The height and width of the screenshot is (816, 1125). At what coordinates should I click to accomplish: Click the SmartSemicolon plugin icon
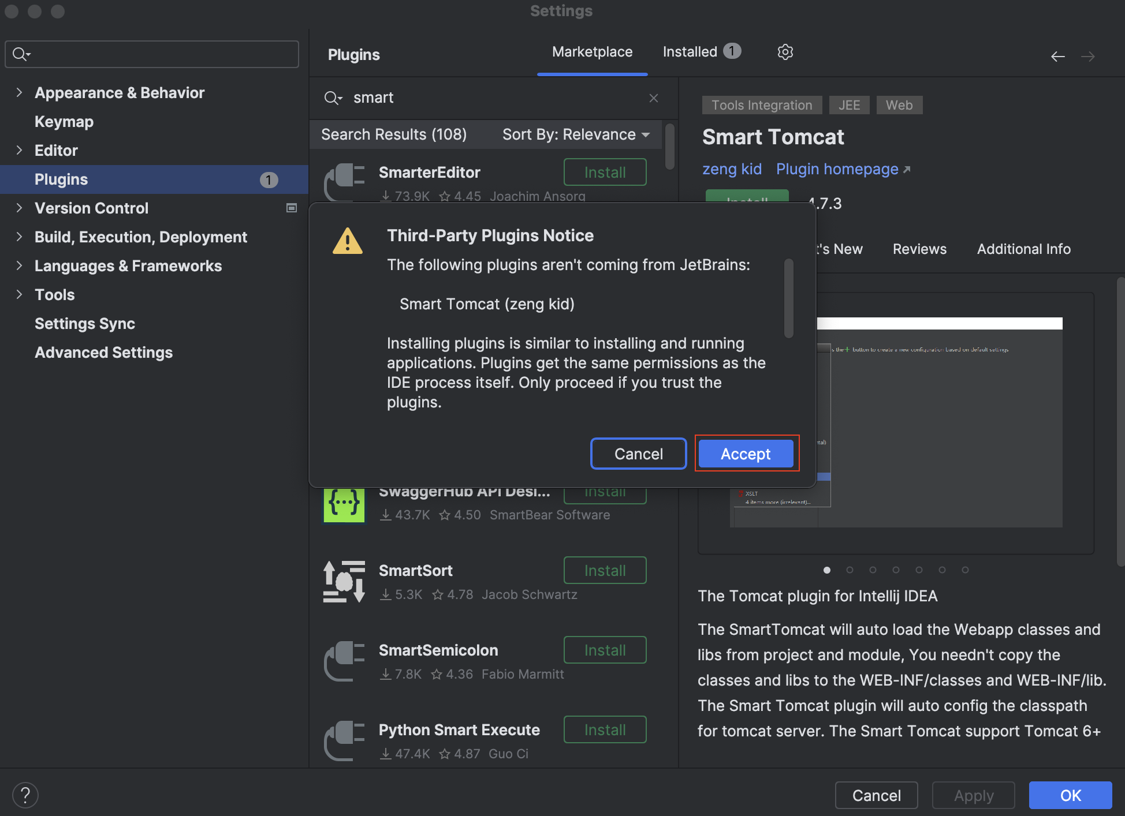point(344,661)
